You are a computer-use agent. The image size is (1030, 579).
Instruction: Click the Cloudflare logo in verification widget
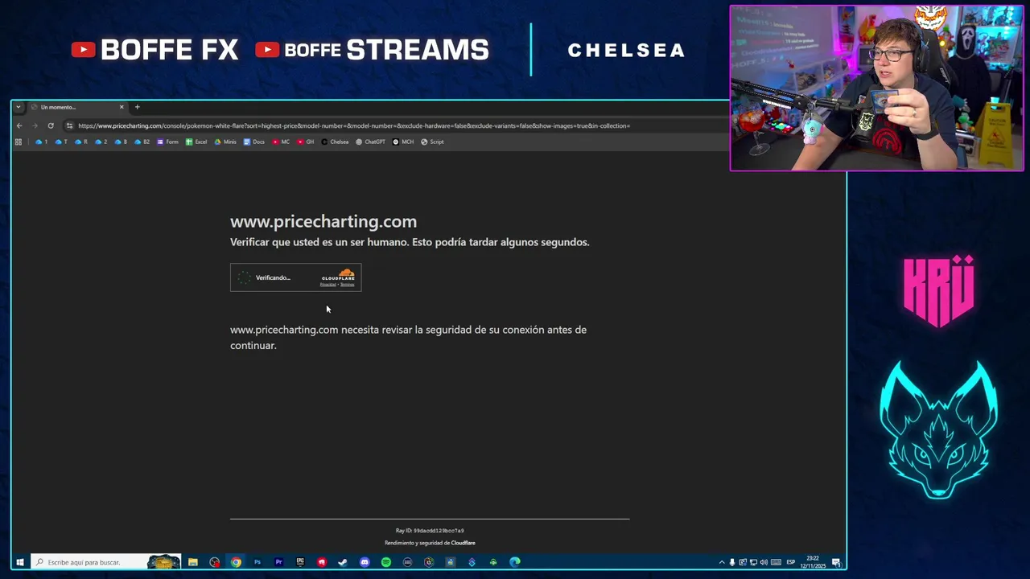pos(338,276)
